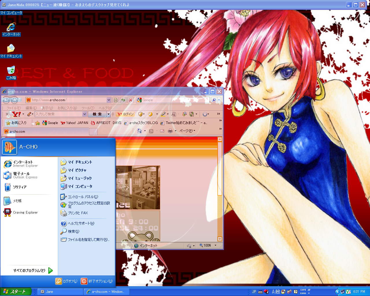Viewport: 370px width, 296px height.
Task: Open the APRICOT DAYS favorites link
Action: click(x=106, y=123)
